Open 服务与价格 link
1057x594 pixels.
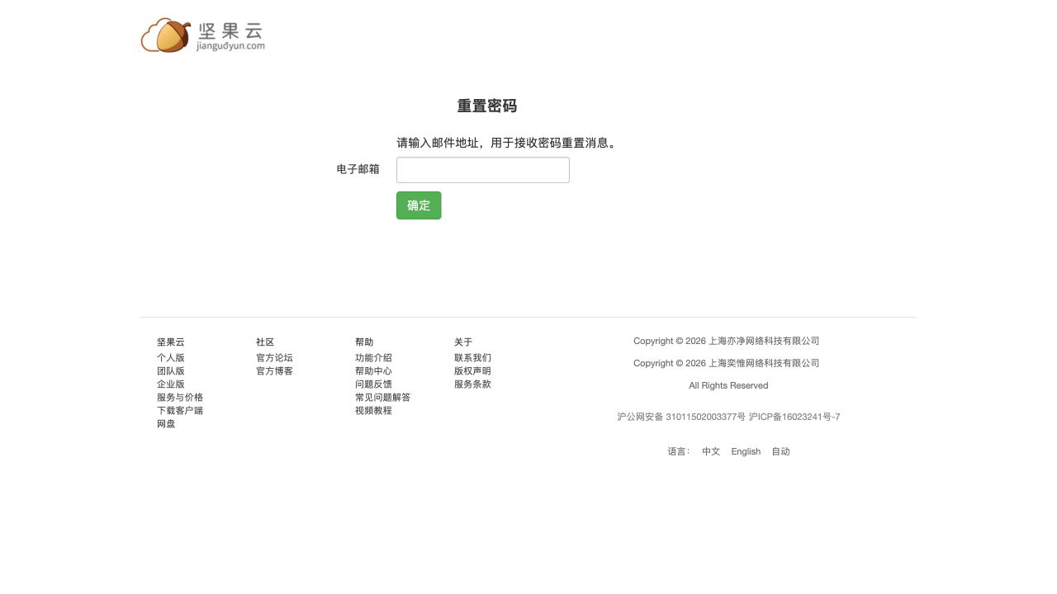click(x=180, y=398)
